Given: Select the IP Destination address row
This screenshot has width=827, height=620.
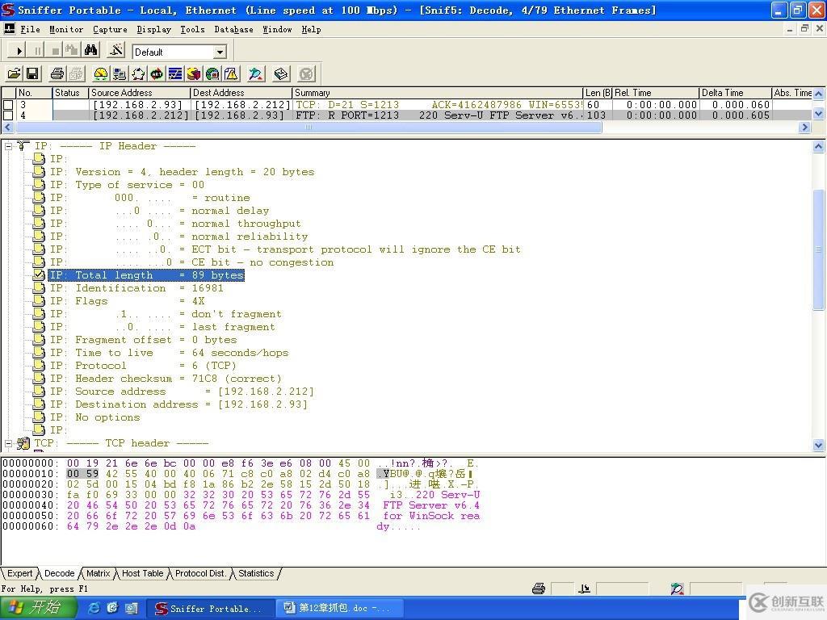Looking at the screenshot, I should [x=178, y=404].
